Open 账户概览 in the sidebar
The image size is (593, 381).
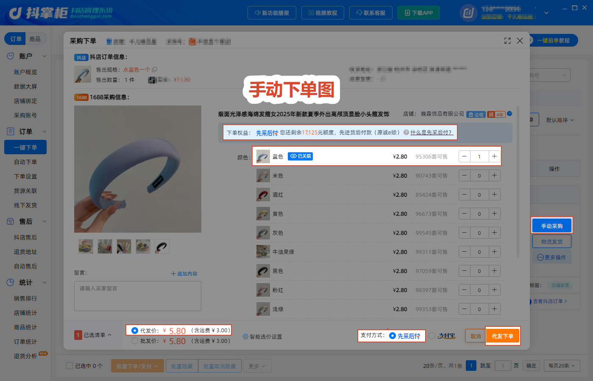click(25, 72)
